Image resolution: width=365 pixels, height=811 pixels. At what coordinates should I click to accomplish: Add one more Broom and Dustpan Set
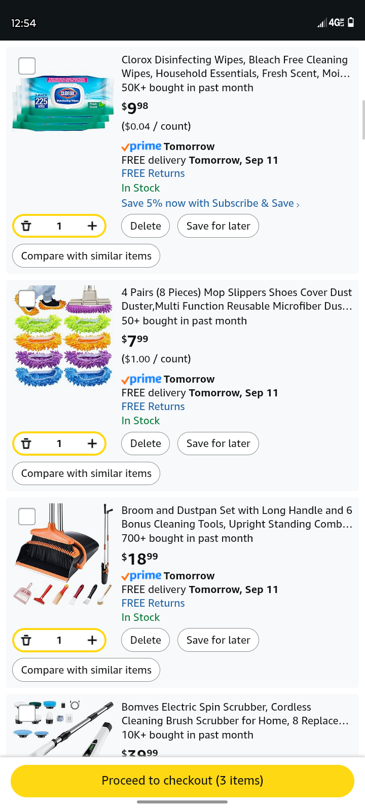point(92,640)
